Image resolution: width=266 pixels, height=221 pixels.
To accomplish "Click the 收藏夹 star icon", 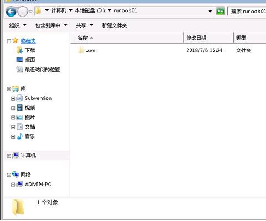I will pos(16,40).
